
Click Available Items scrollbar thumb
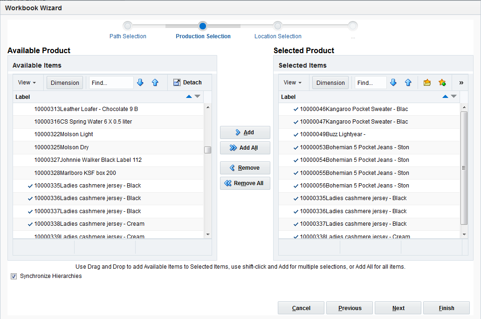[x=208, y=150]
